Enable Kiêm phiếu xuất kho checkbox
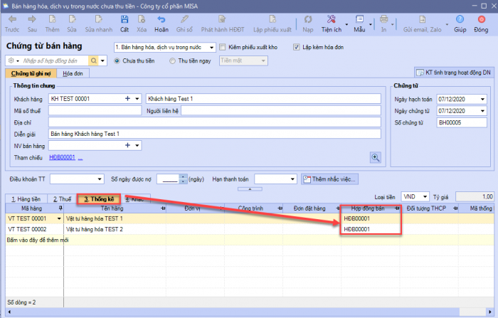This screenshot has height=318, width=498. 223,47
